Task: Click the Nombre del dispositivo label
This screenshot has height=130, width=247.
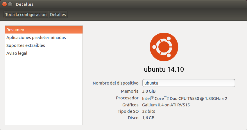Action: click(x=115, y=83)
